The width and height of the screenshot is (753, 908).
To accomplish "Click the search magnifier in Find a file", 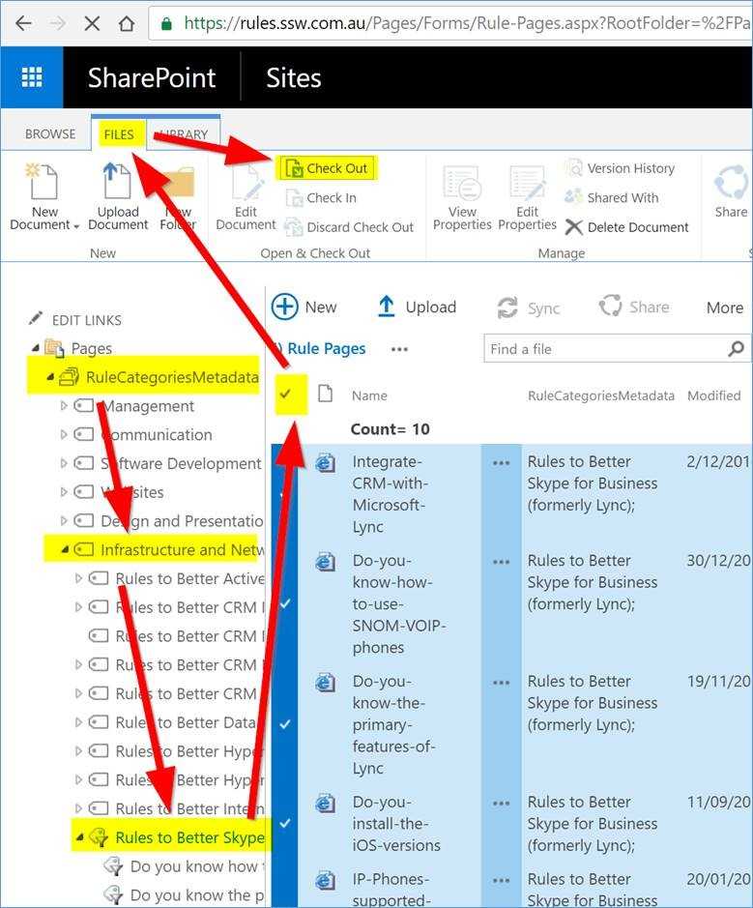I will (736, 349).
